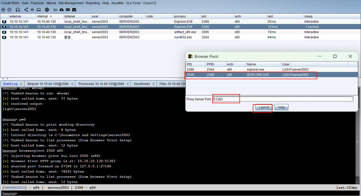Sort Browser Pivot list by PPID header
This screenshot has width=361, height=196.
tap(215, 64)
